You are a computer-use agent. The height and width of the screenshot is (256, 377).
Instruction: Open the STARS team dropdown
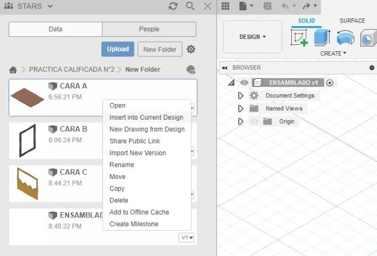coord(50,6)
